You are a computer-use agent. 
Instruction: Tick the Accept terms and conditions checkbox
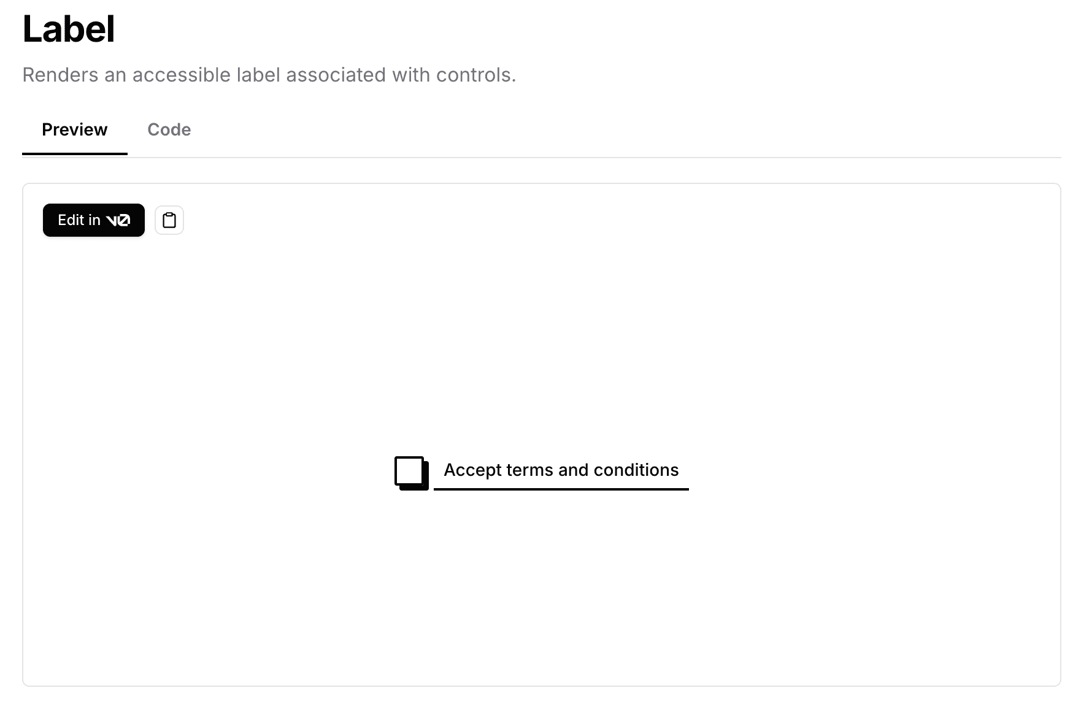pyautogui.click(x=409, y=471)
